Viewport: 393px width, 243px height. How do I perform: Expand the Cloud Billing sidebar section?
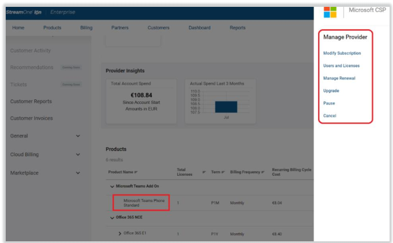tap(78, 155)
